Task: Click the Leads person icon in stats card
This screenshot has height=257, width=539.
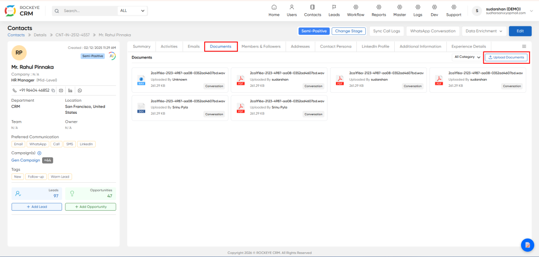Action: (x=18, y=194)
